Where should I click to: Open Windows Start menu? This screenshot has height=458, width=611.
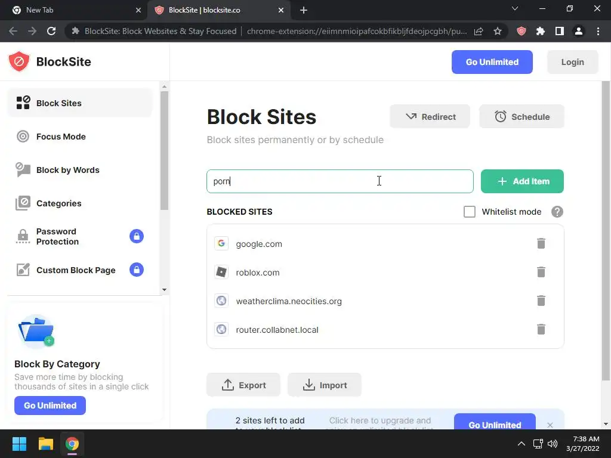pos(19,444)
